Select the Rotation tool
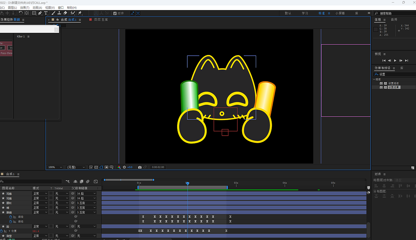Image resolution: width=416 pixels, height=240 pixels. pyautogui.click(x=20, y=13)
